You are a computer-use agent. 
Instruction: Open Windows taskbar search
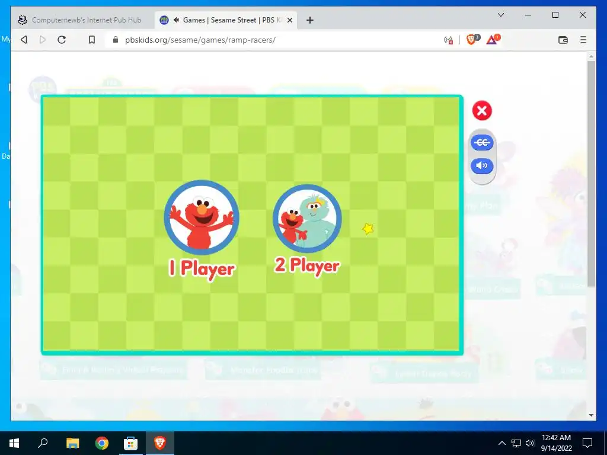pos(43,443)
